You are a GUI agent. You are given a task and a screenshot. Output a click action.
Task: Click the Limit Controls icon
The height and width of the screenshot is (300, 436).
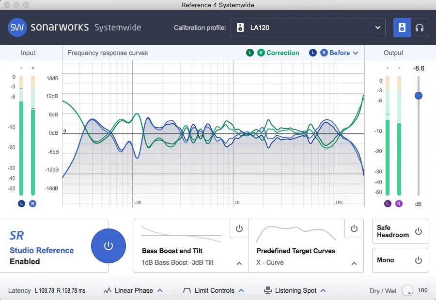tap(187, 290)
